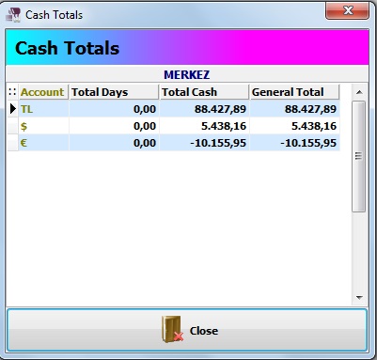Click the Cash Totals app icon in title bar
This screenshot has width=377, height=360.
click(13, 15)
